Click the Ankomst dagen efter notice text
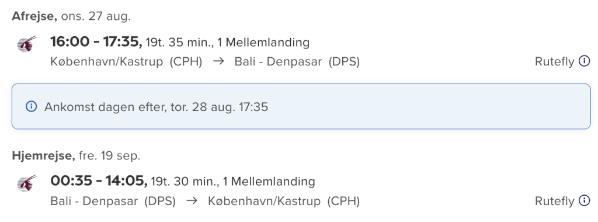This screenshot has height=222, width=598. (157, 107)
